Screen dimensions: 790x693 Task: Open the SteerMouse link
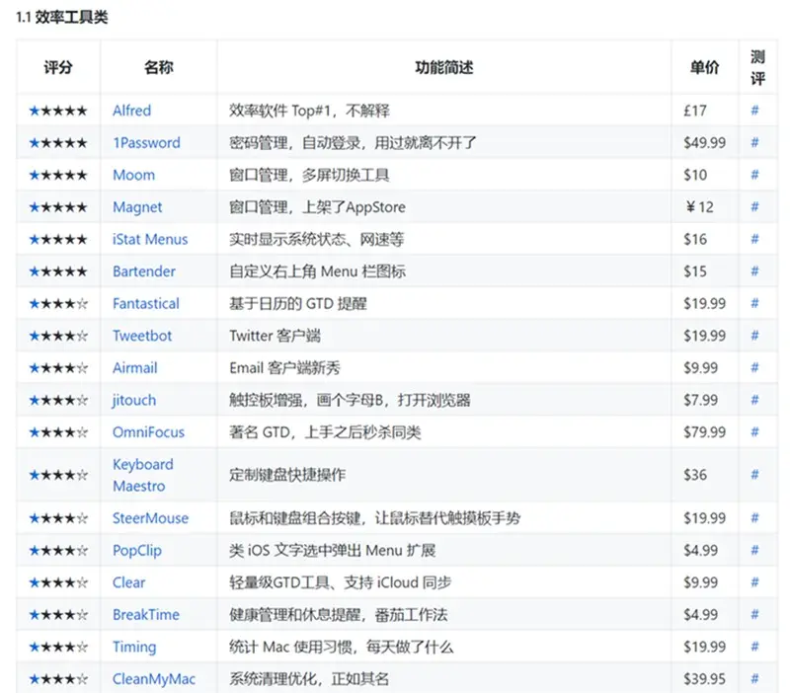150,518
